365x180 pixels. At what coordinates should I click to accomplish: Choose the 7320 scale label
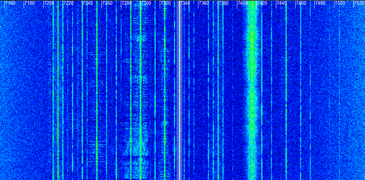165,3
